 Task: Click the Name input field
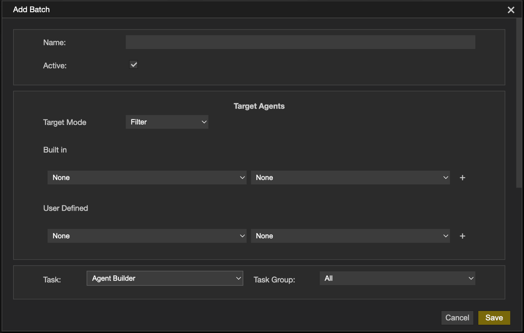[x=301, y=42]
